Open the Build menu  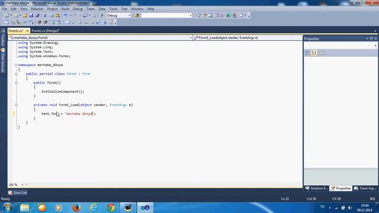(x=65, y=9)
